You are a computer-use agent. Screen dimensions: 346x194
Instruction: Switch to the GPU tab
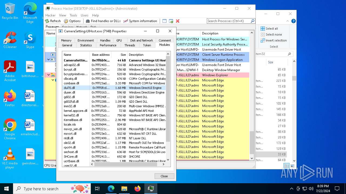119,40
